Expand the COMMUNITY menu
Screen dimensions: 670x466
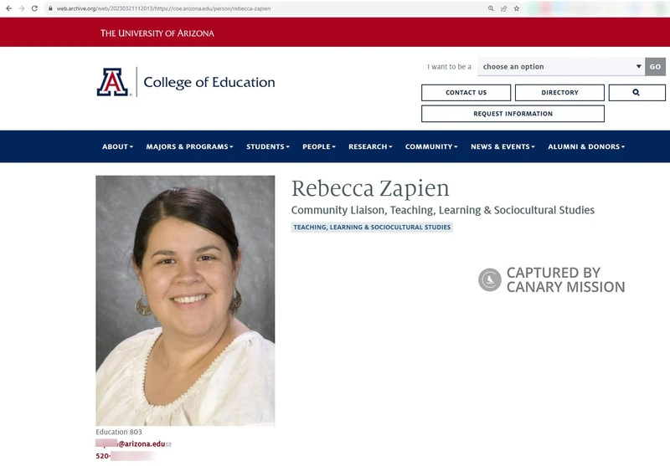point(431,146)
